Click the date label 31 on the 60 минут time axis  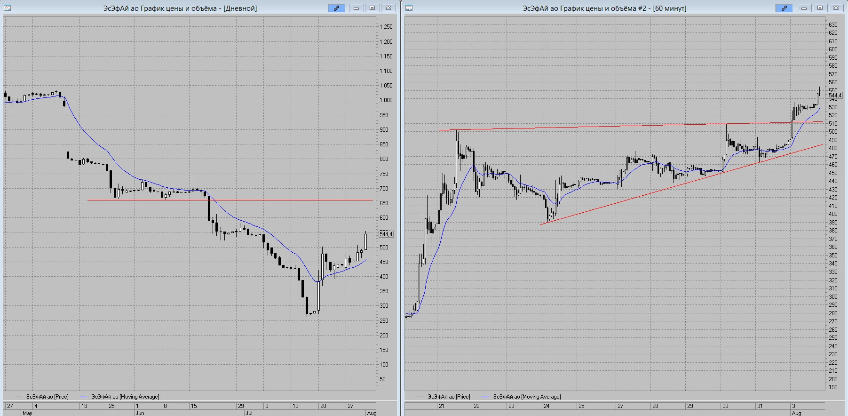click(760, 406)
